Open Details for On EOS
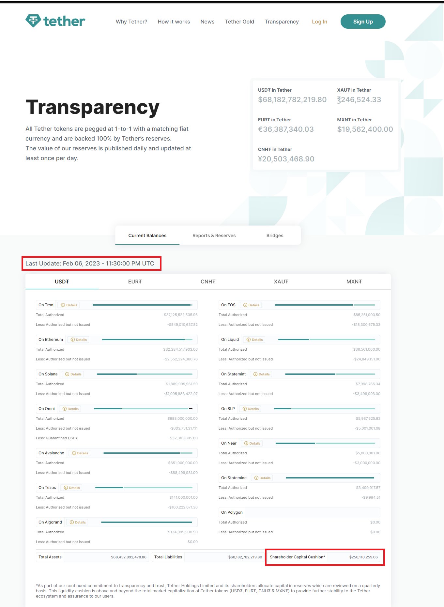The image size is (444, 607). point(251,305)
